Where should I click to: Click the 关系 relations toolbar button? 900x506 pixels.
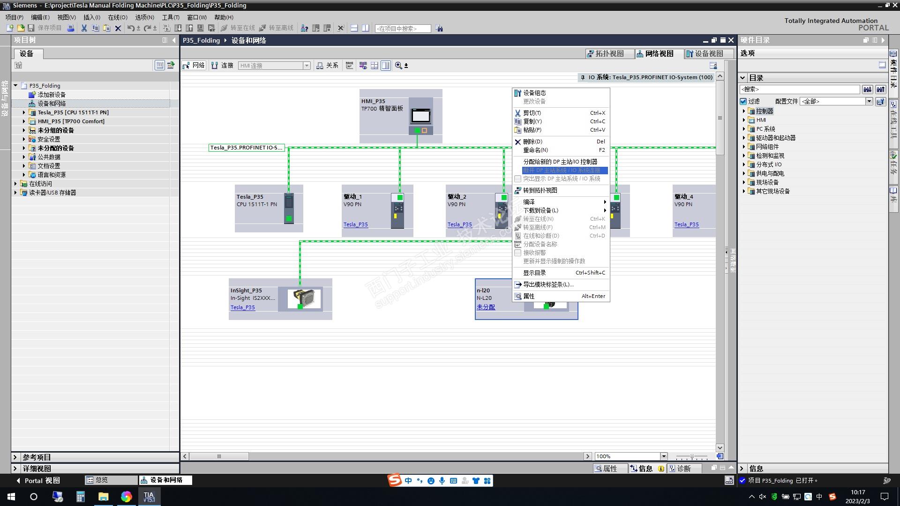click(x=327, y=66)
